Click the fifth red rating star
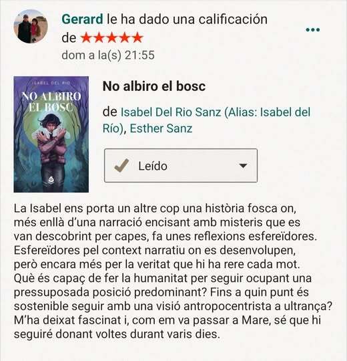347x361 pixels. point(137,37)
